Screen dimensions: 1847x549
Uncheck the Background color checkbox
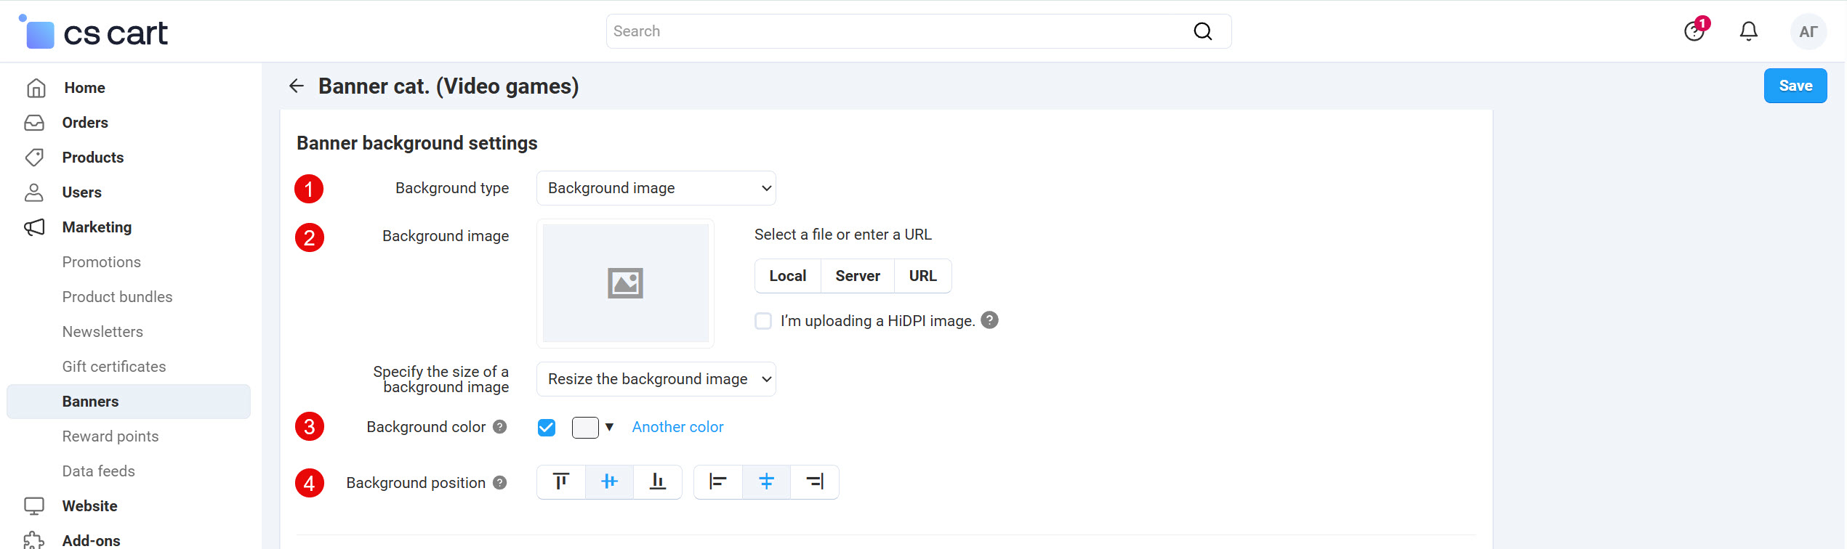point(547,428)
